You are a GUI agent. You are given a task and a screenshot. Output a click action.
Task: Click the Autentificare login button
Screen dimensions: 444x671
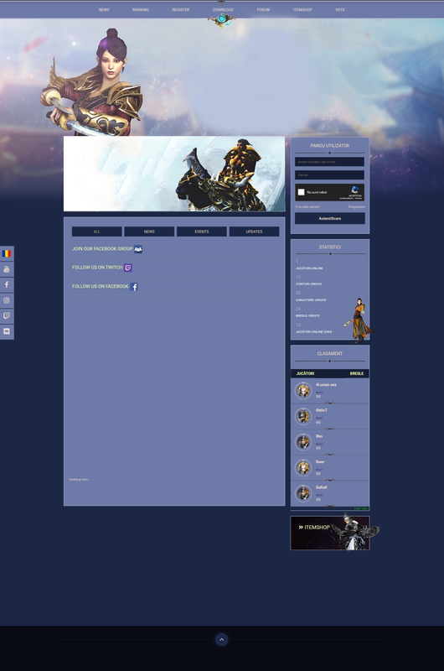pyautogui.click(x=330, y=218)
